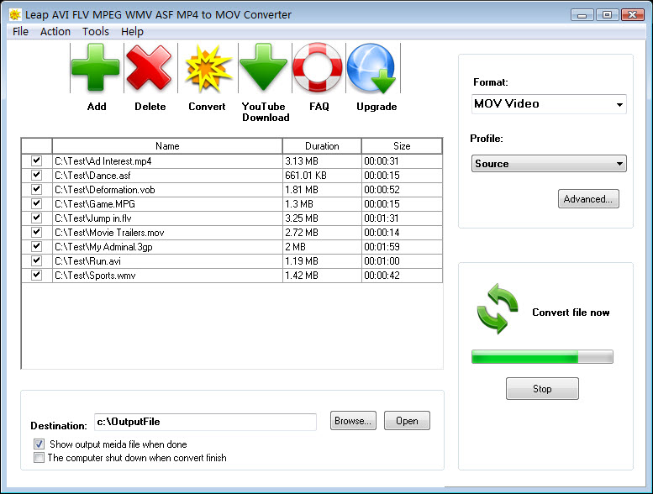The height and width of the screenshot is (494, 653).
Task: Open the Tools menu
Action: coord(95,32)
